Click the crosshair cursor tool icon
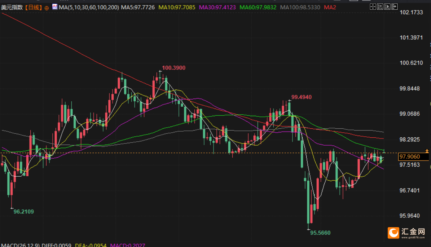This screenshot has width=431, height=247. tap(373, 6)
